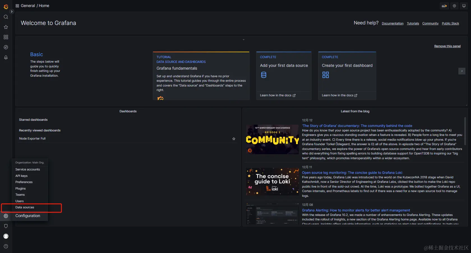Screen dimensions: 471x253
Task: Click the Add panel icon in top bar
Action: click(444, 6)
